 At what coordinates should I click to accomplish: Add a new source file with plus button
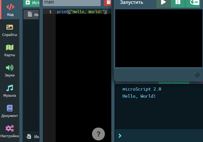32,3
